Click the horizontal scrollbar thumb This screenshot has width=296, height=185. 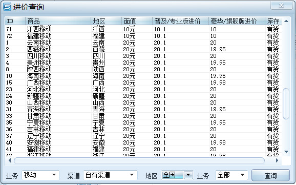click(139, 160)
